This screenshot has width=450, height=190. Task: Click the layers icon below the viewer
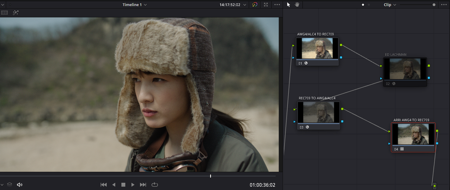[x=9, y=184]
